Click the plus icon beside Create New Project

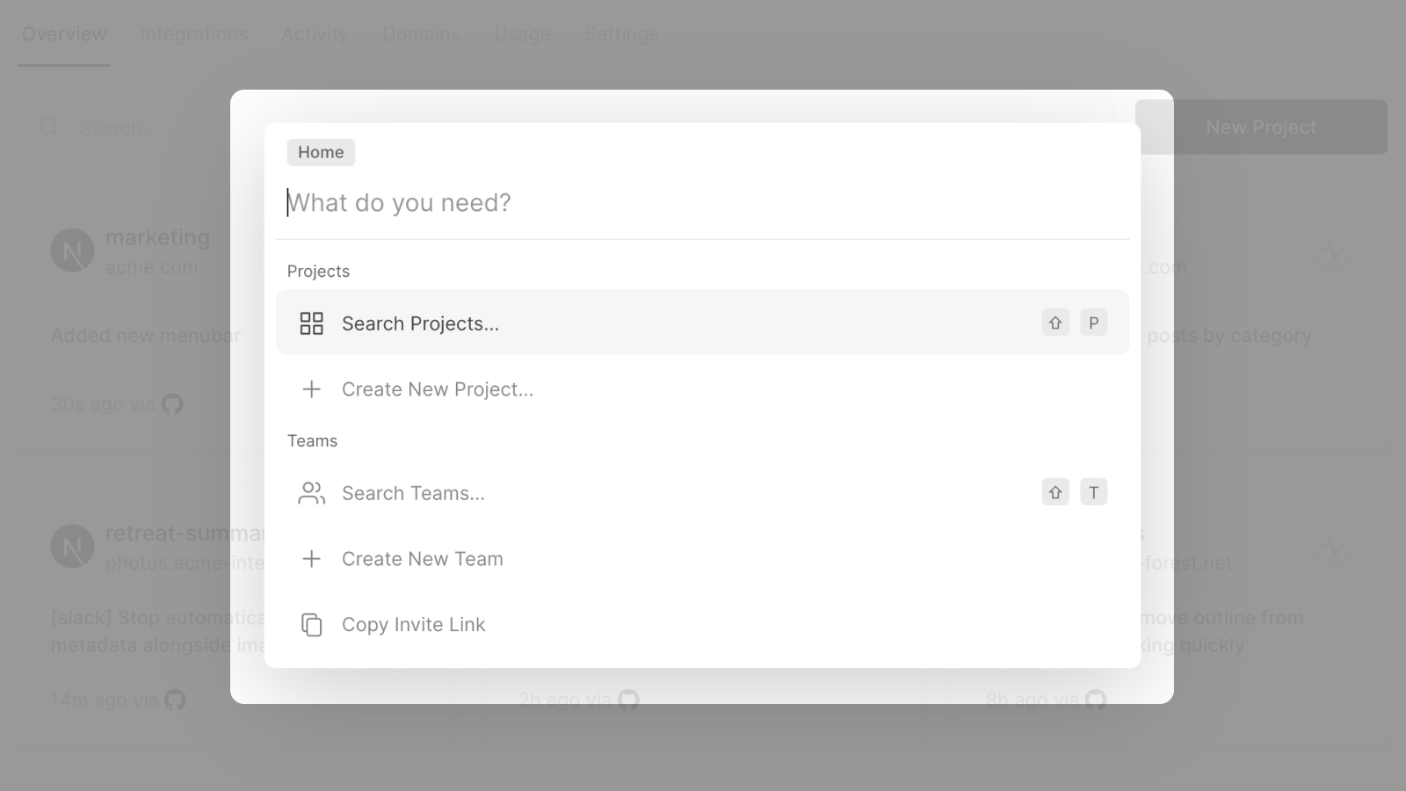click(311, 388)
